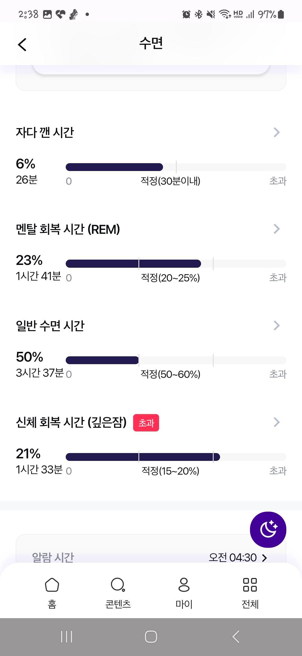
Task: Tap the red 초과 badge
Action: [x=146, y=423]
